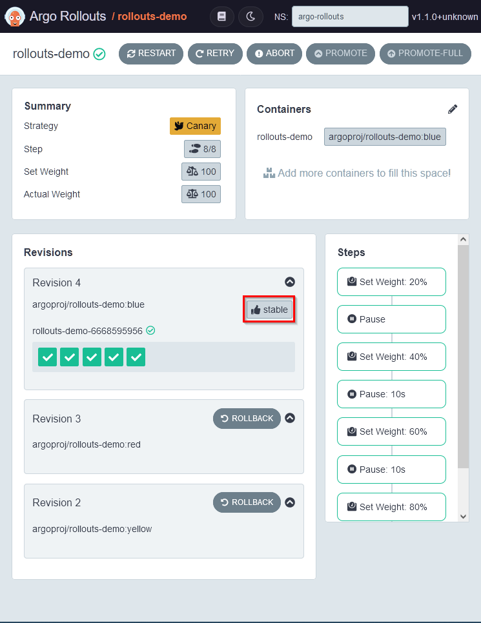This screenshot has height=623, width=481.
Task: Click the stable thumbs-up badge
Action: click(269, 310)
